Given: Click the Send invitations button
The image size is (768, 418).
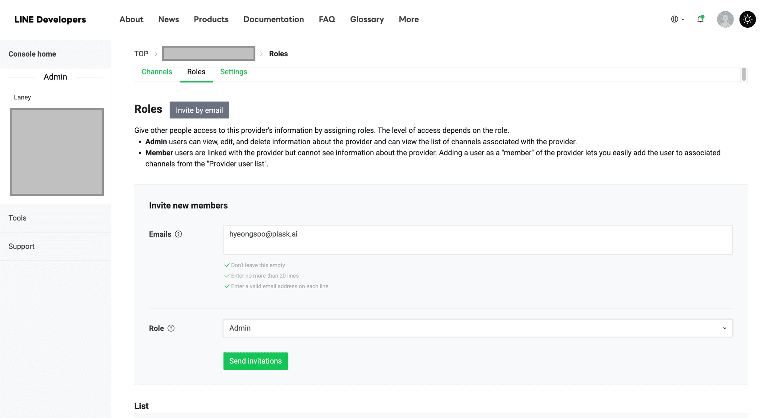Looking at the screenshot, I should [x=255, y=361].
